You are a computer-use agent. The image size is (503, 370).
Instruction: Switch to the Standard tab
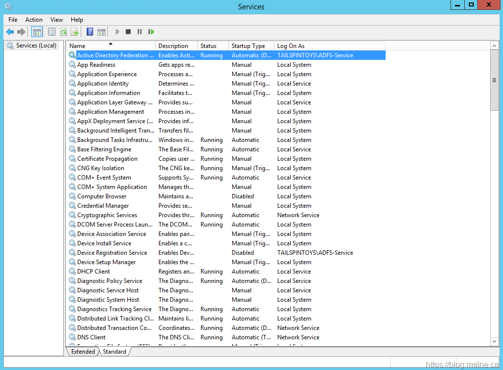(x=114, y=352)
